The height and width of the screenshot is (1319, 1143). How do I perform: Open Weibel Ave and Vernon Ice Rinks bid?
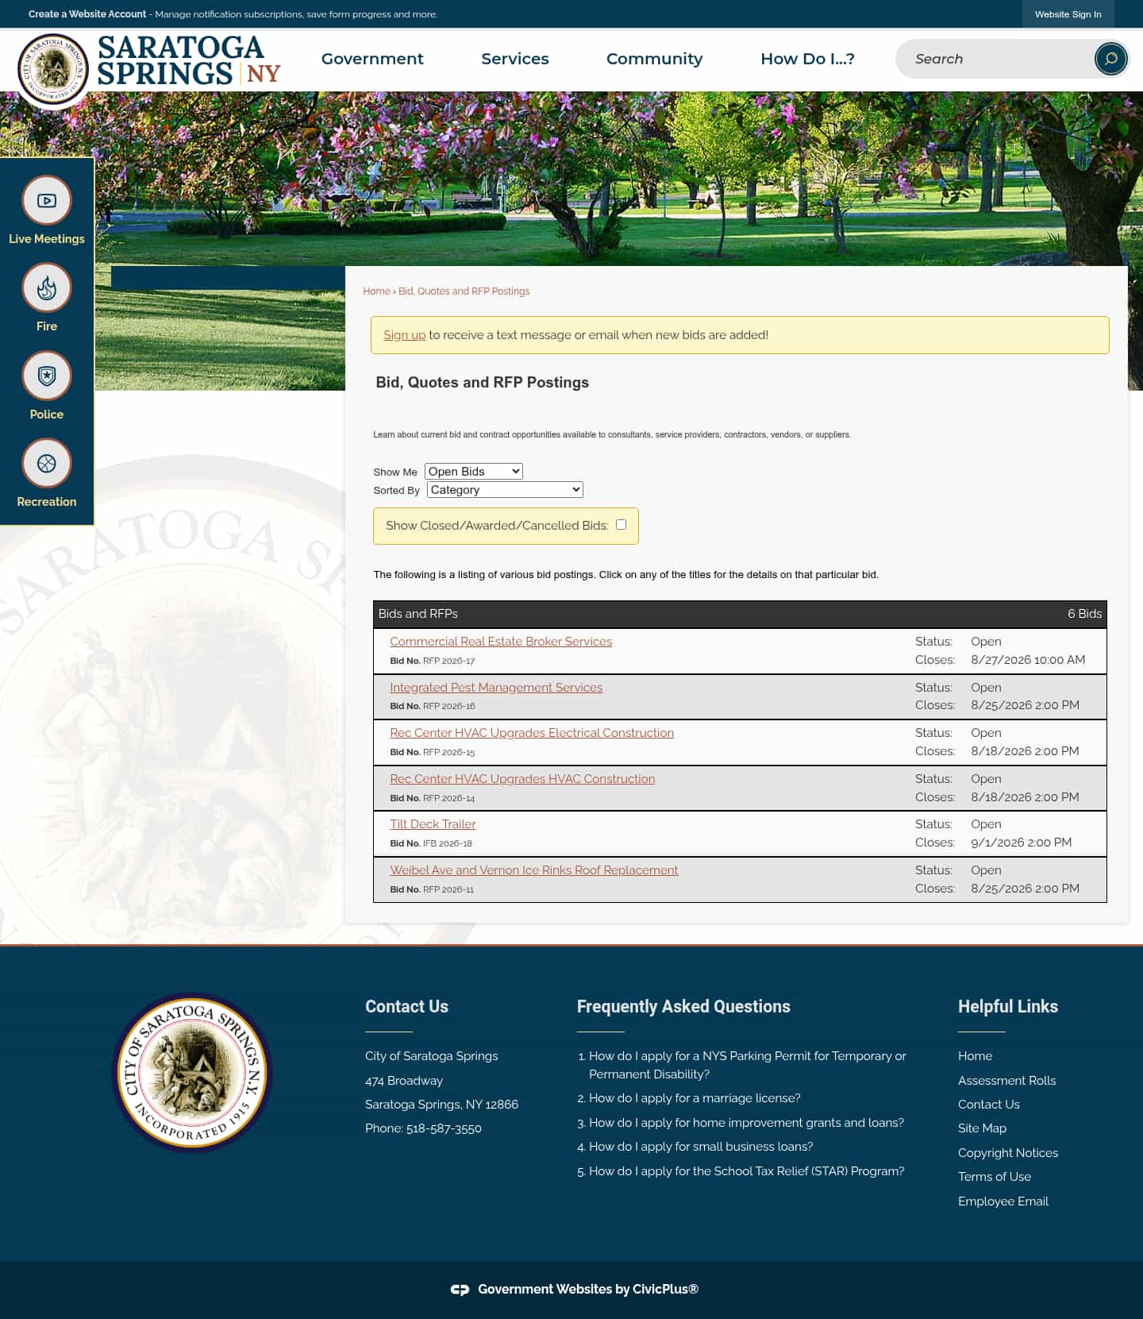pos(534,870)
